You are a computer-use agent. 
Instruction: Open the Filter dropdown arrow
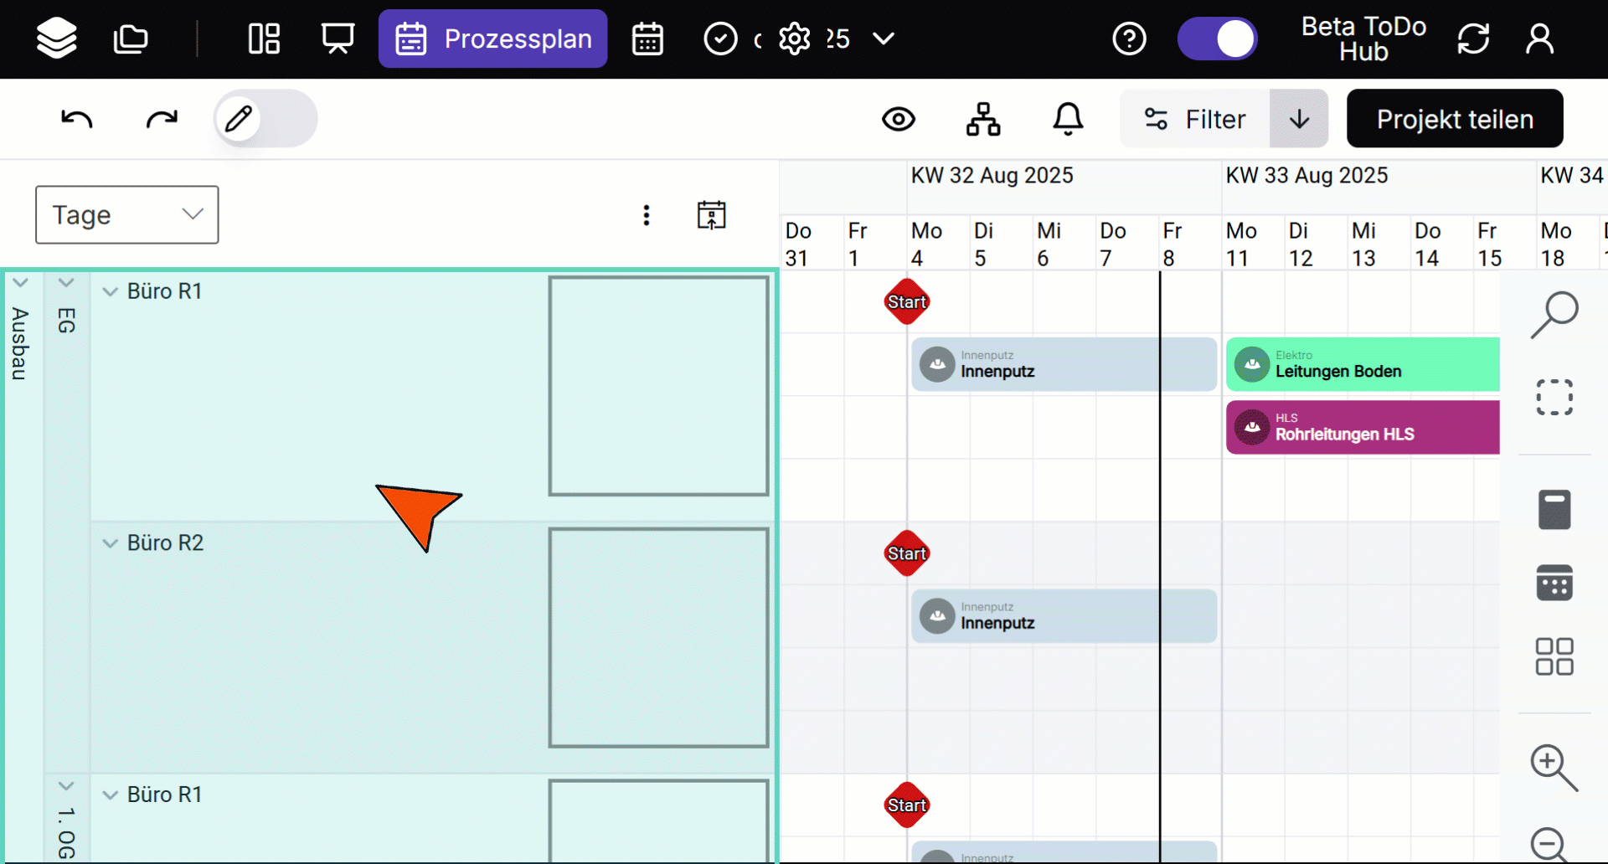[1299, 119]
